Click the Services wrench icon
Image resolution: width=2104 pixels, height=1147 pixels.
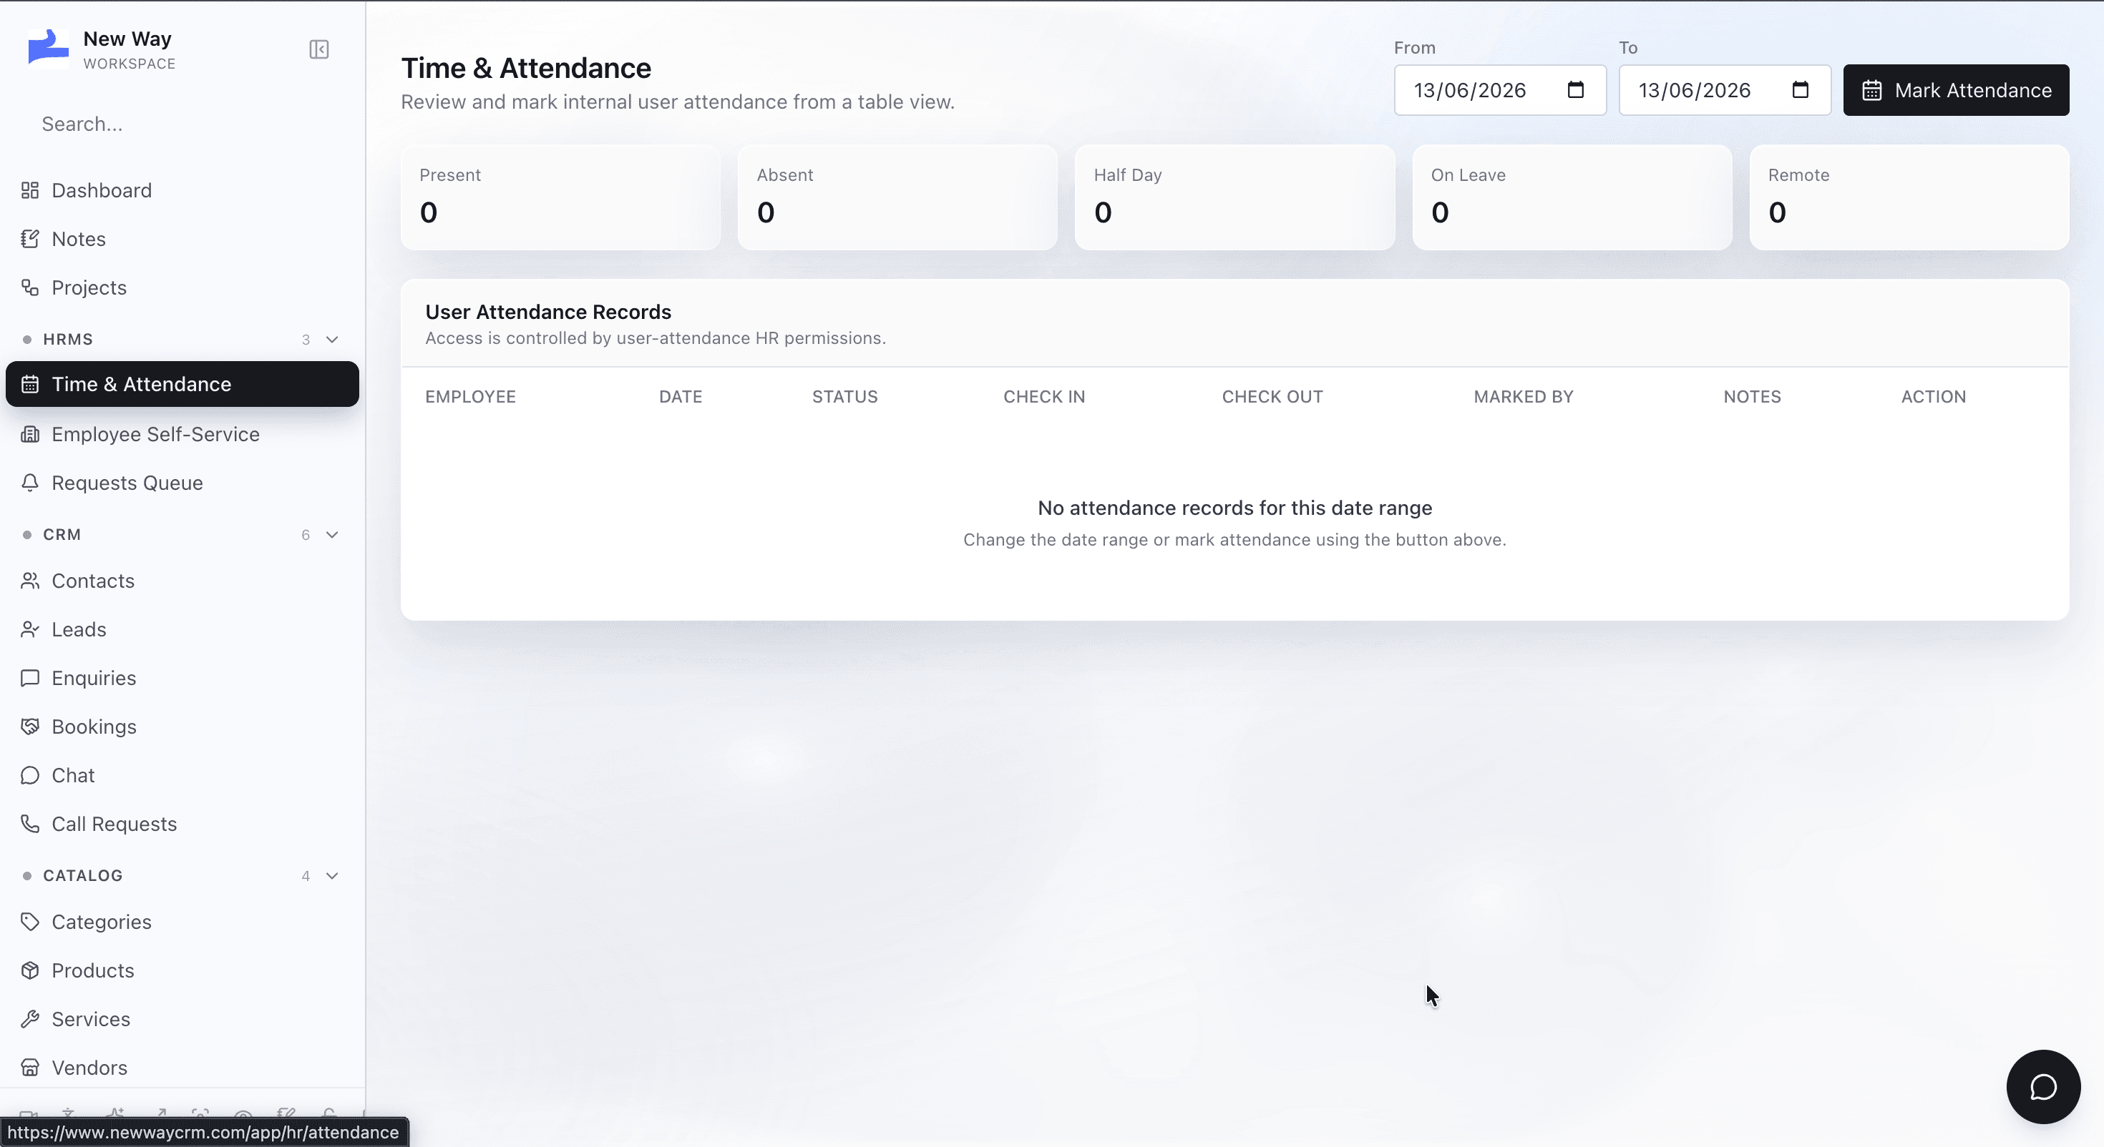pos(30,1019)
